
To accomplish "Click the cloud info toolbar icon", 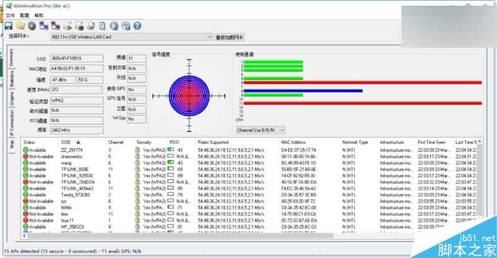I will tap(126, 25).
